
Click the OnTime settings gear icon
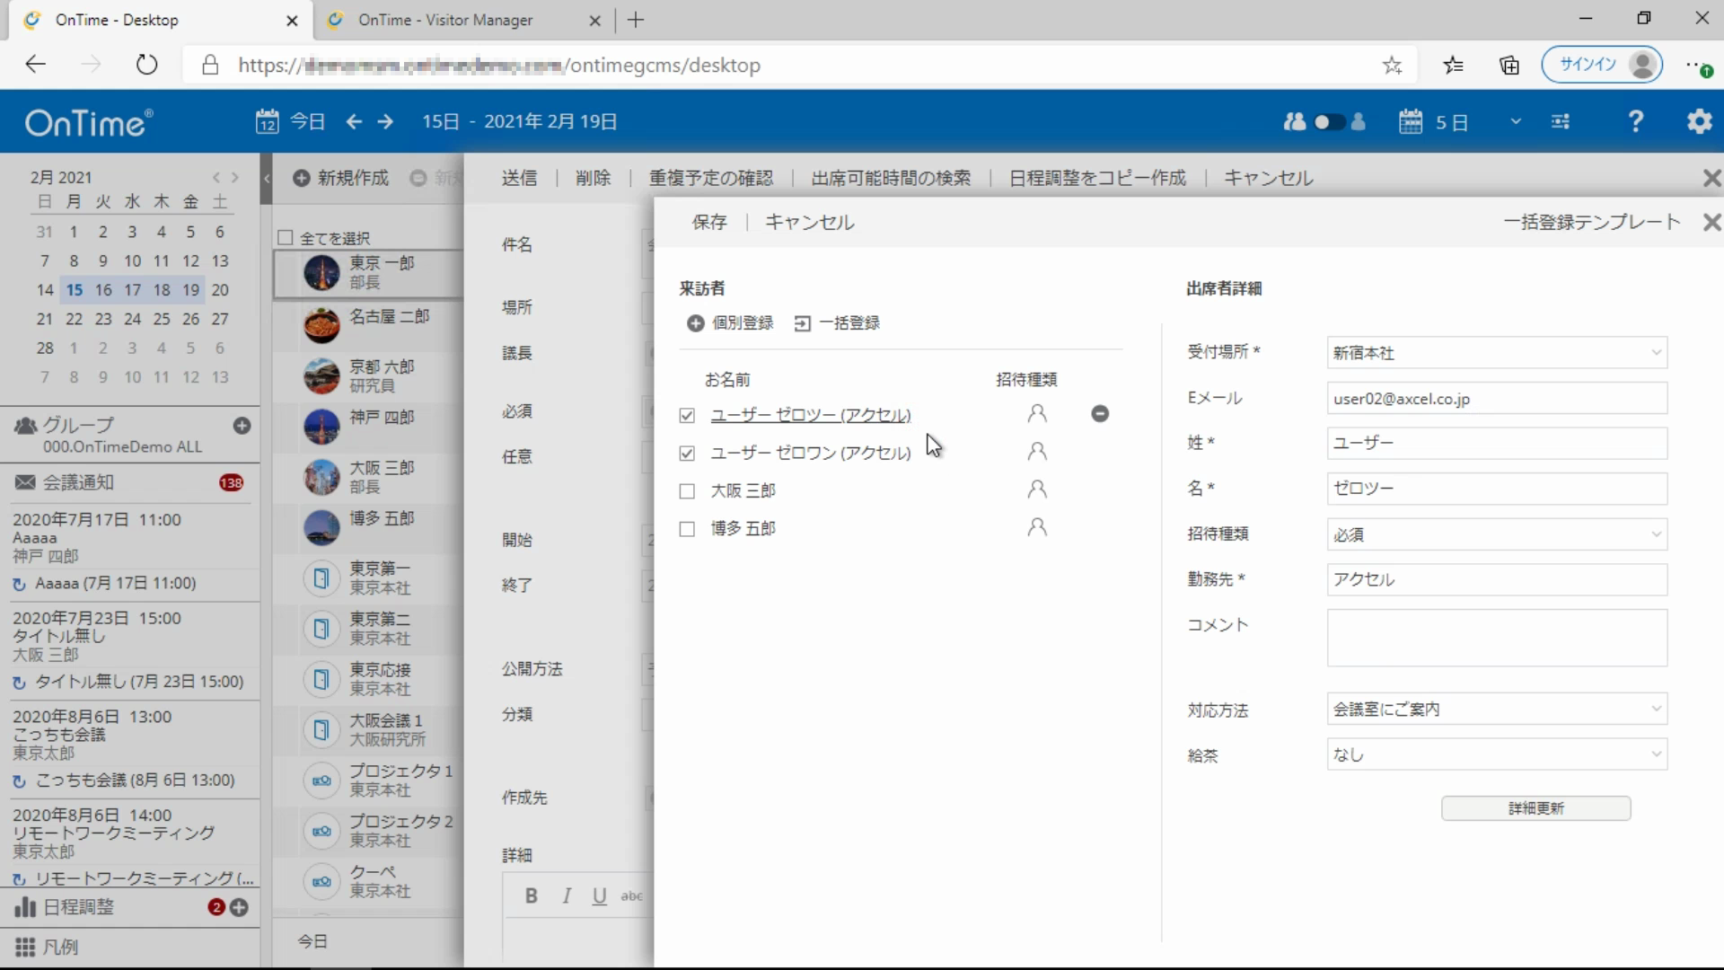point(1699,121)
